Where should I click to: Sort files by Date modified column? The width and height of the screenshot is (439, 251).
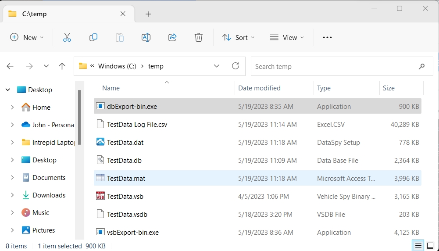tap(259, 88)
